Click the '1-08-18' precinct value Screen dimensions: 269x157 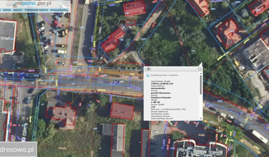(x=155, y=102)
